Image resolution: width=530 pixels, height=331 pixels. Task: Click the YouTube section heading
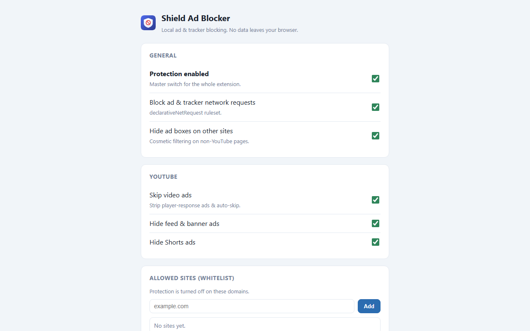click(x=163, y=177)
